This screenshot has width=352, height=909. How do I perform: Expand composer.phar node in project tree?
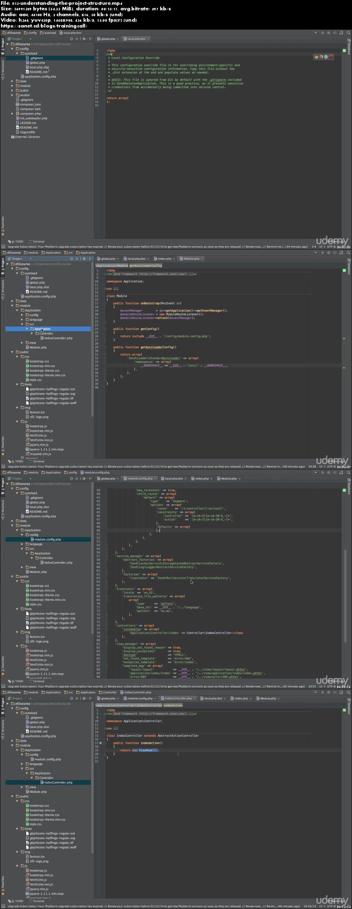click(x=12, y=114)
